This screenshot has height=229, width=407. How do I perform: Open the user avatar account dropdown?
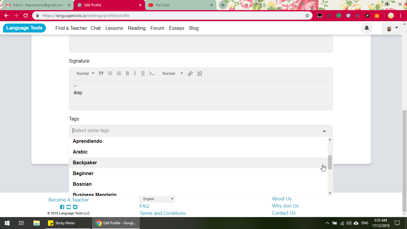click(392, 28)
